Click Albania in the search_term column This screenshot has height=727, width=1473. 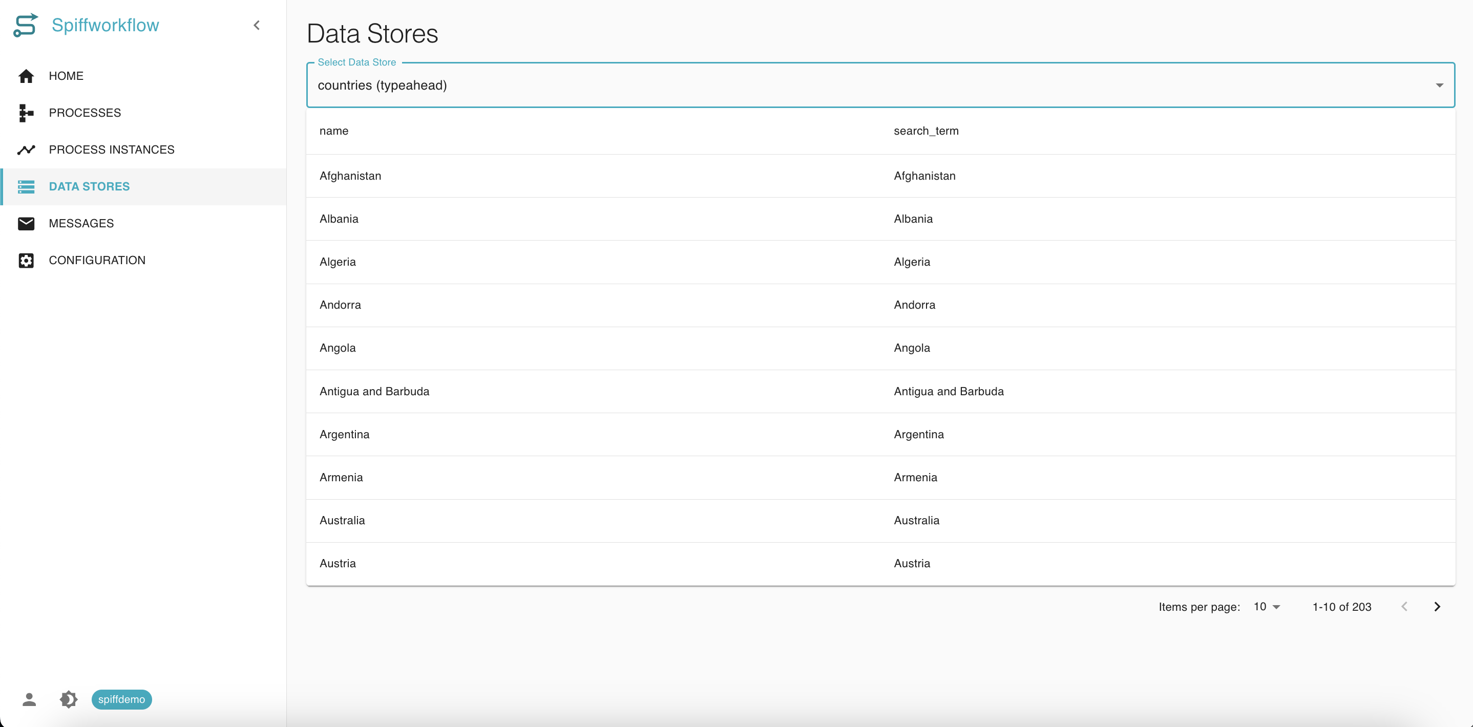click(913, 219)
